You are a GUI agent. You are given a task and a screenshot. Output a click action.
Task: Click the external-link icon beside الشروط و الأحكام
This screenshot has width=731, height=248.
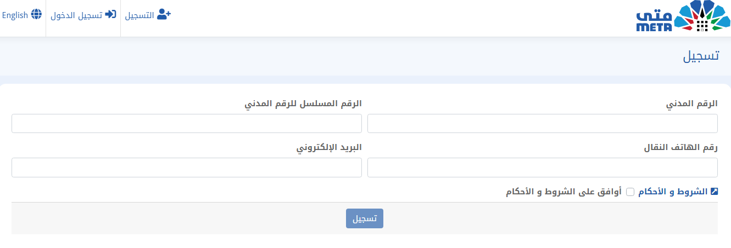point(714,192)
